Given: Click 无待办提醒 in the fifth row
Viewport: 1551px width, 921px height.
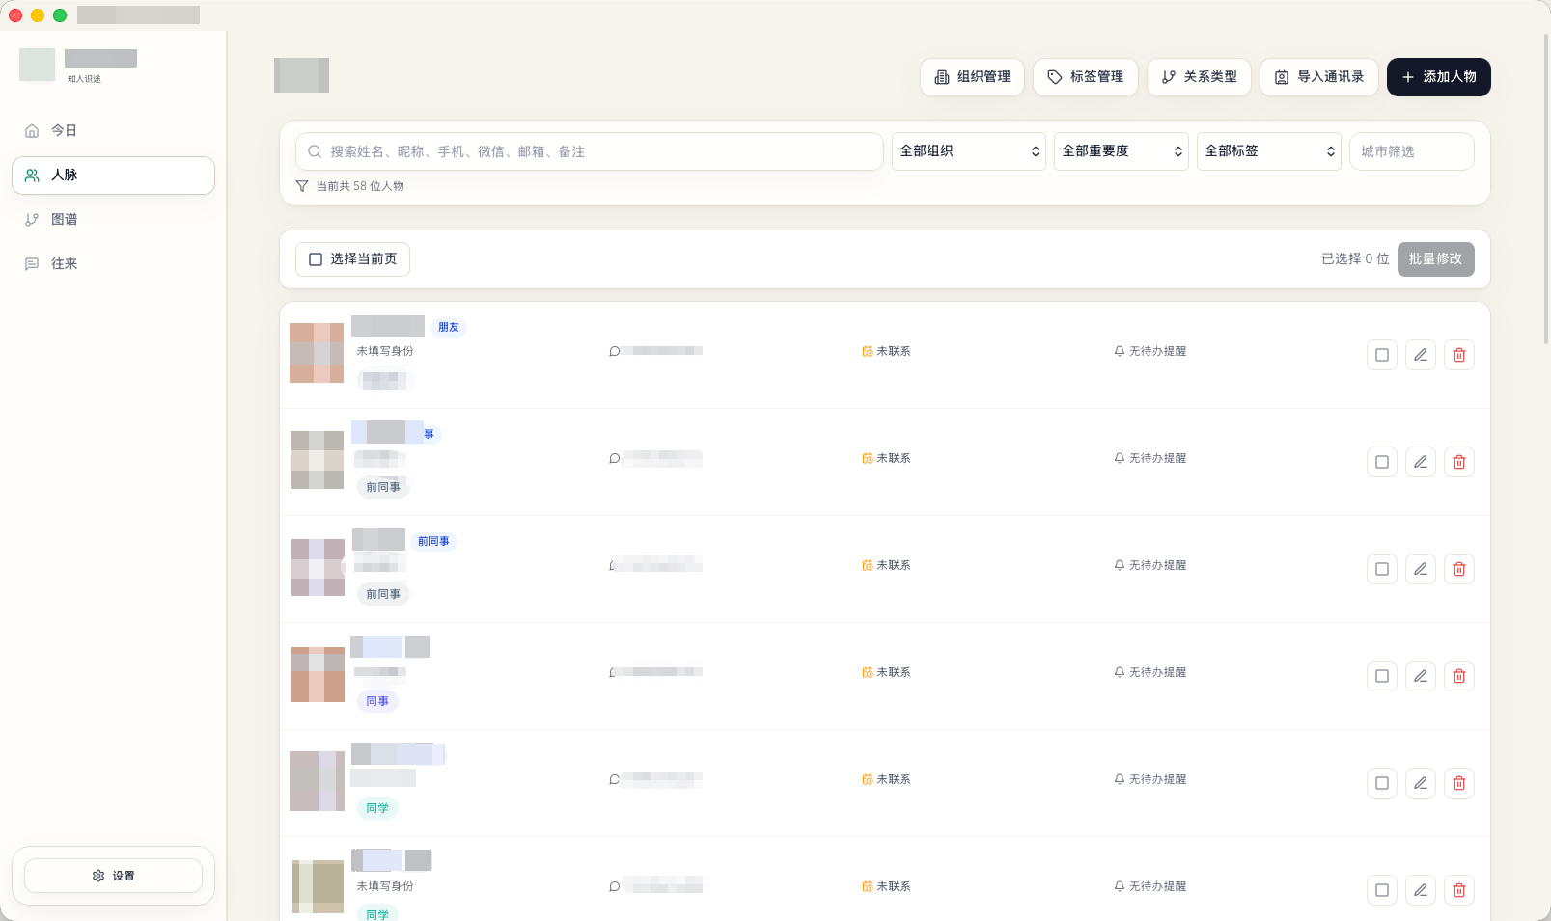Looking at the screenshot, I should [x=1158, y=779].
